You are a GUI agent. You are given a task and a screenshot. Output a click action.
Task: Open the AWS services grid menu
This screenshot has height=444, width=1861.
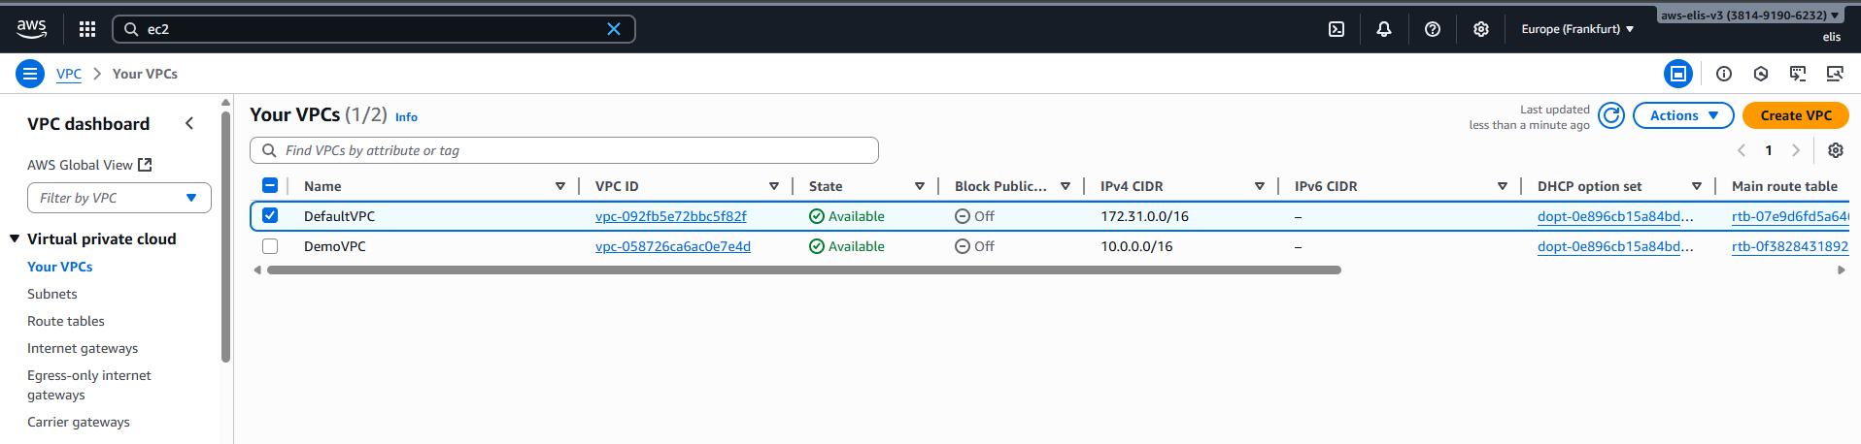click(x=87, y=29)
